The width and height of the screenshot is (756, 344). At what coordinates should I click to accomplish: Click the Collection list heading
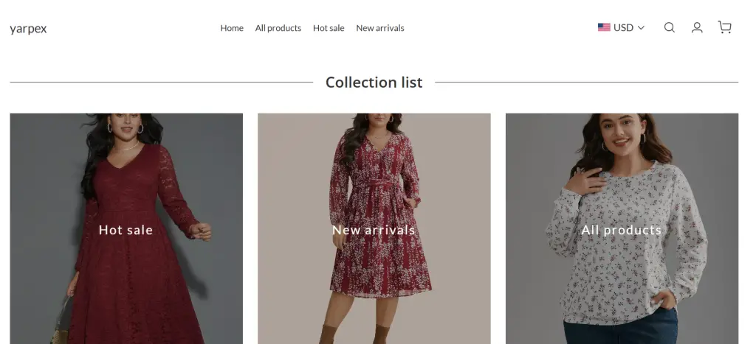pyautogui.click(x=374, y=83)
